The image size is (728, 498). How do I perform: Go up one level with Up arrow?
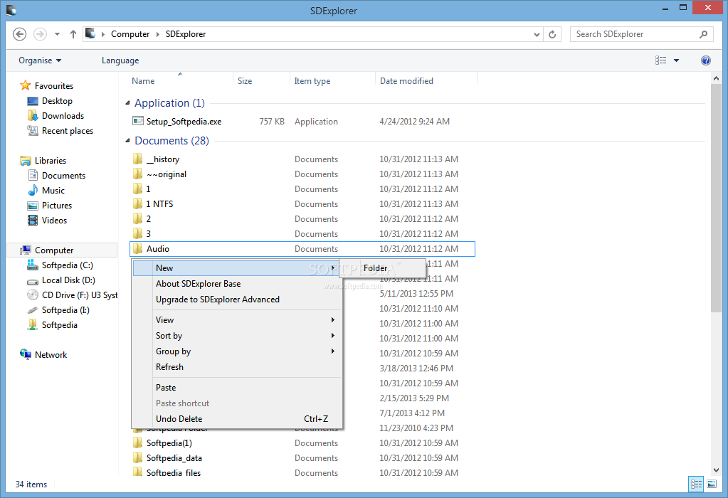(73, 34)
